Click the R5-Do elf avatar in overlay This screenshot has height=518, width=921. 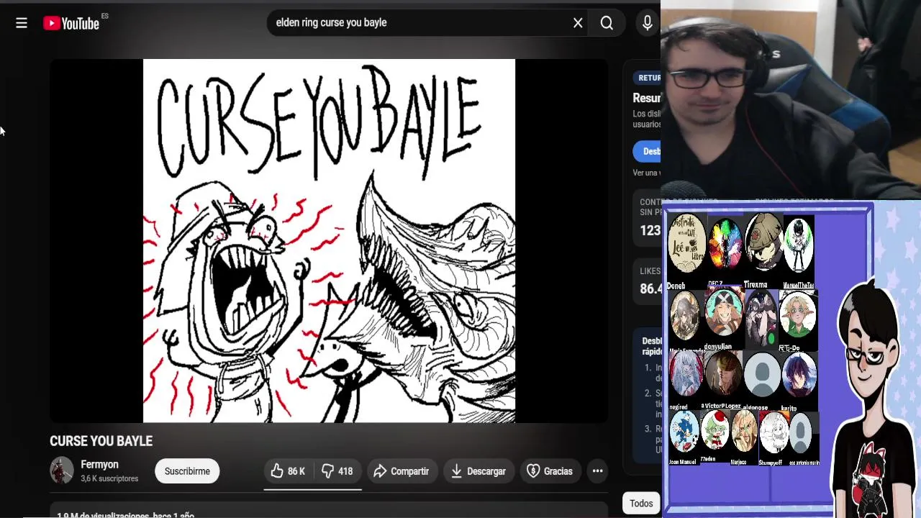pos(798,315)
